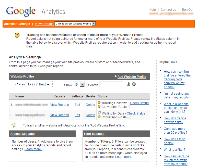Click the profile Search field

point(111,84)
